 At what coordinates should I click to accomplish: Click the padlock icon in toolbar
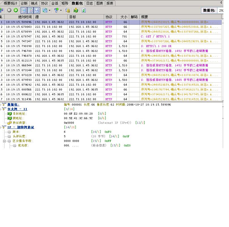point(68,10)
